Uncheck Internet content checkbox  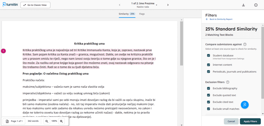tap(208, 65)
